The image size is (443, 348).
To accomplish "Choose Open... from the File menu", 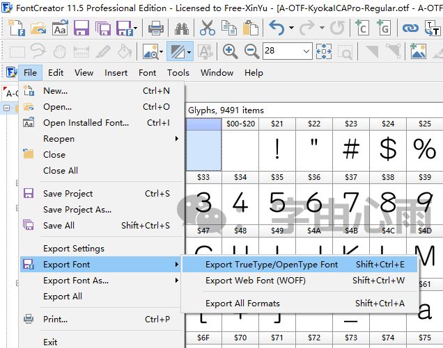I will point(102,107).
